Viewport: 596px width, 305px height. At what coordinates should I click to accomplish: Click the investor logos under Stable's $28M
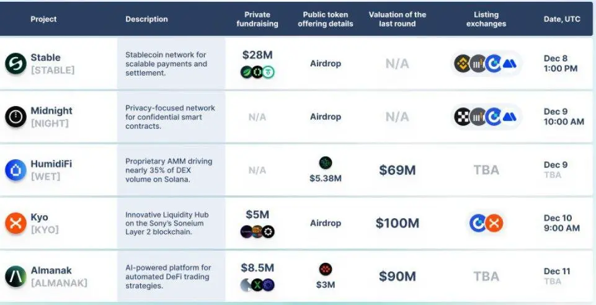pyautogui.click(x=257, y=72)
